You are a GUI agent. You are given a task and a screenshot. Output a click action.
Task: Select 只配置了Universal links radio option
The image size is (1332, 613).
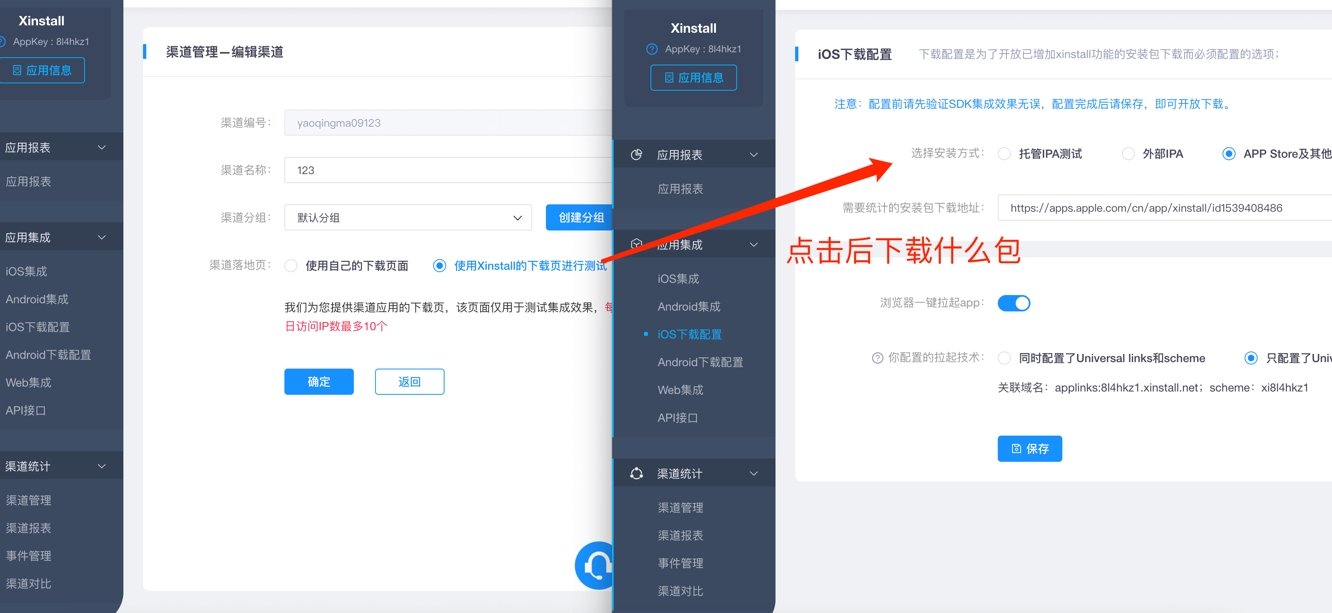1251,358
